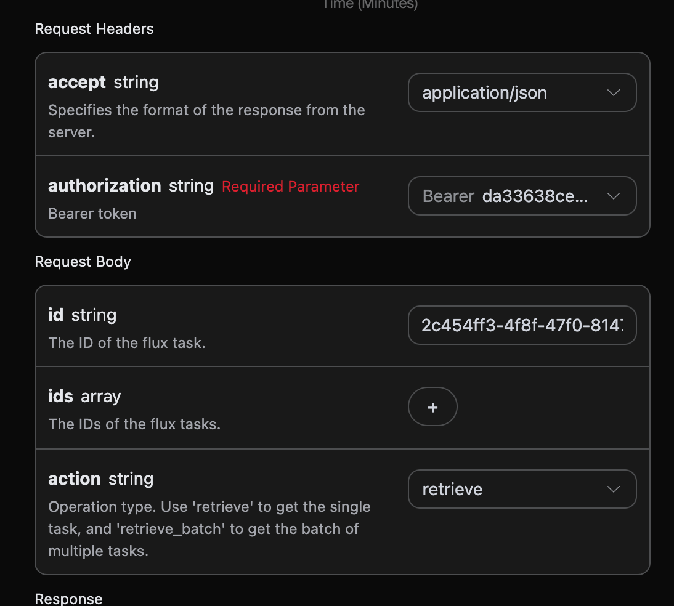The image size is (674, 606).
Task: Click the Request Body section heading
Action: coord(83,262)
